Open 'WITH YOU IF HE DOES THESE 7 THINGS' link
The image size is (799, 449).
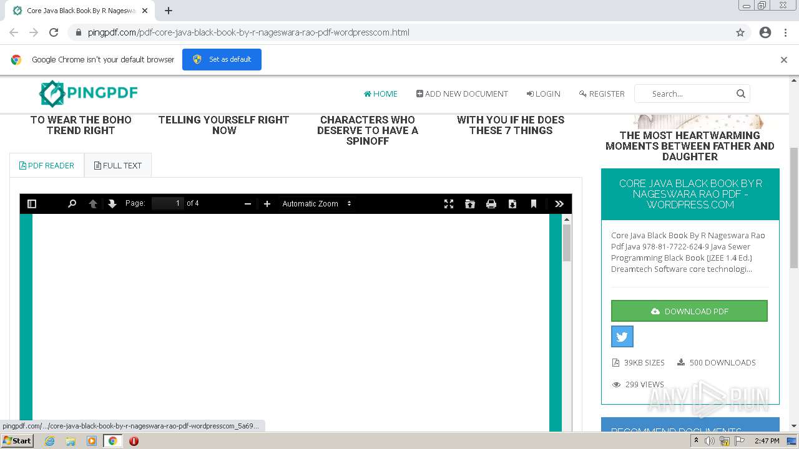(x=511, y=125)
